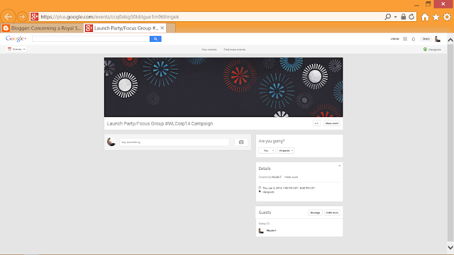Click the Google+ favicon on active tab
Viewport: 454px width, 255px height.
coord(89,28)
